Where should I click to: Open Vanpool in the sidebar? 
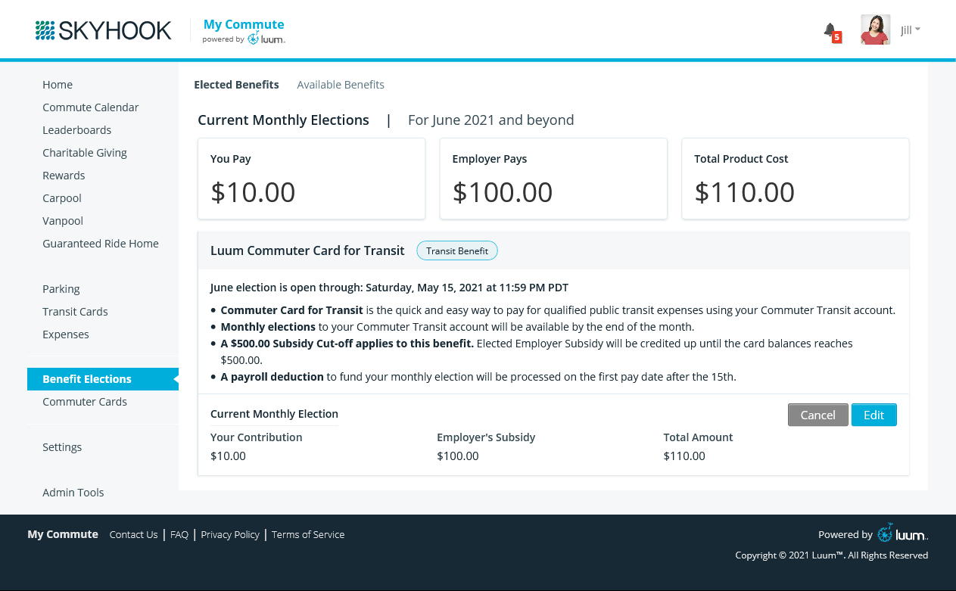pos(63,221)
